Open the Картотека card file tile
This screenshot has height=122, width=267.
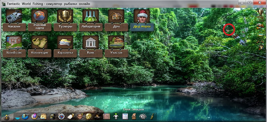click(65, 46)
